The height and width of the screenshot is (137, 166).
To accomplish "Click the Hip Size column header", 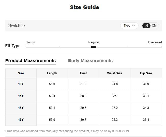I will (146, 73).
